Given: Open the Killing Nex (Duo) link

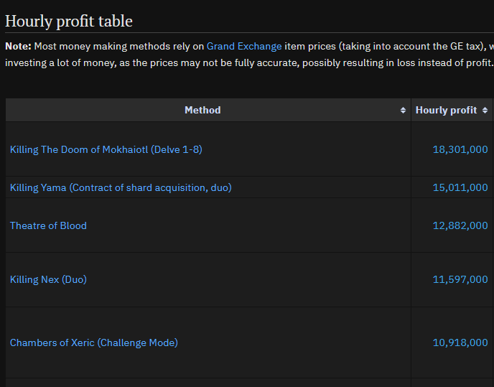Looking at the screenshot, I should pos(48,279).
